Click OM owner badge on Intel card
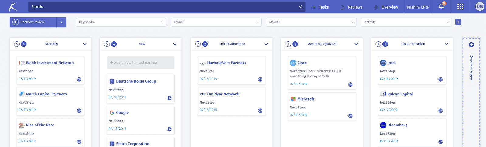 440,79
